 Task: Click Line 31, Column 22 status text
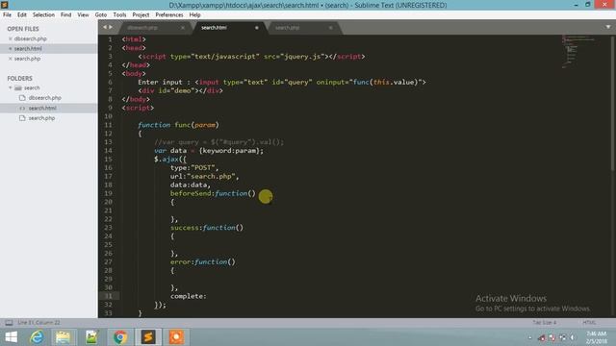pos(38,323)
